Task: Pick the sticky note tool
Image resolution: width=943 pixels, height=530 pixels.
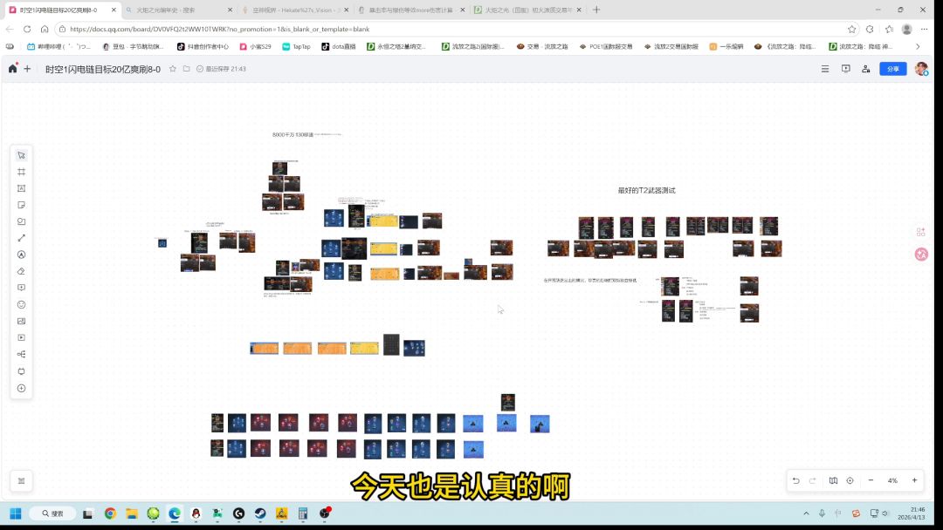Action: (x=22, y=205)
